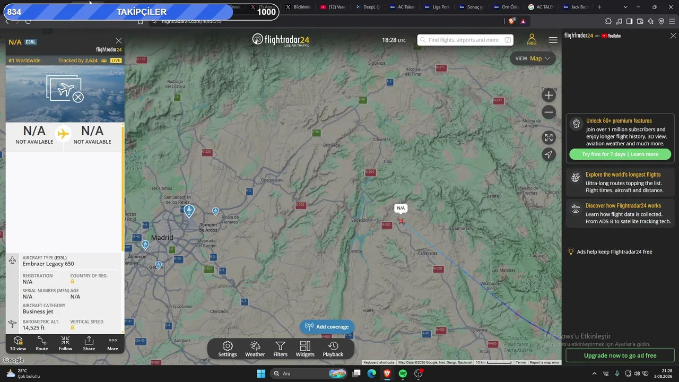The width and height of the screenshot is (679, 382).
Task: Click the airport pin near Torrejón de Ardoz
Action: (215, 211)
